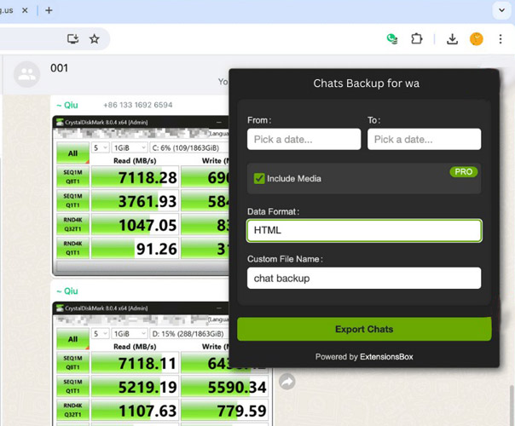Forward the second image message

tap(287, 382)
